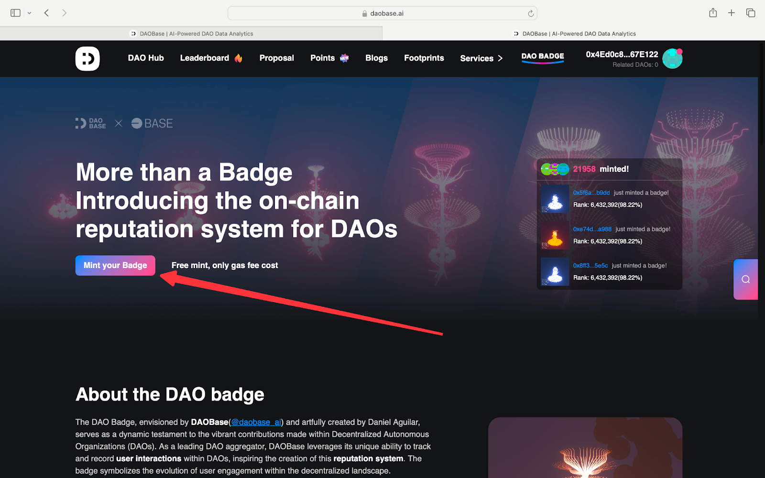Click the DAOBase logo icon
This screenshot has width=765, height=478.
point(87,58)
